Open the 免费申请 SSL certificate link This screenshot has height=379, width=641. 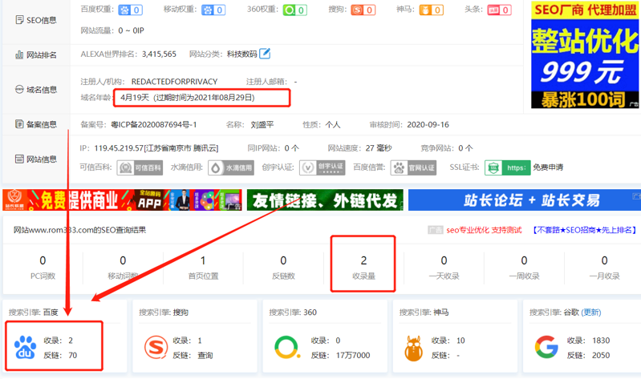(548, 167)
